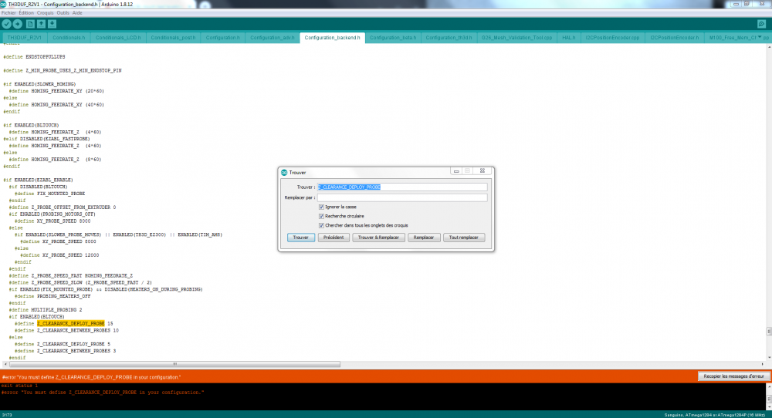The image size is (772, 418).
Task: Click the horizontal scrollbar right arrow
Action: [762, 364]
